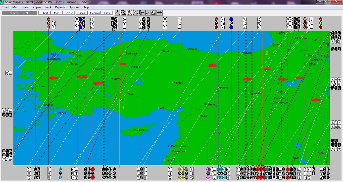Click the Prev button
The height and width of the screenshot is (182, 343).
[x=107, y=13]
